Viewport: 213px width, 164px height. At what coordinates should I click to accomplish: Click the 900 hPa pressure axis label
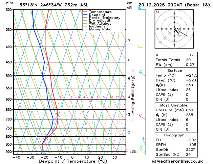click(9, 152)
